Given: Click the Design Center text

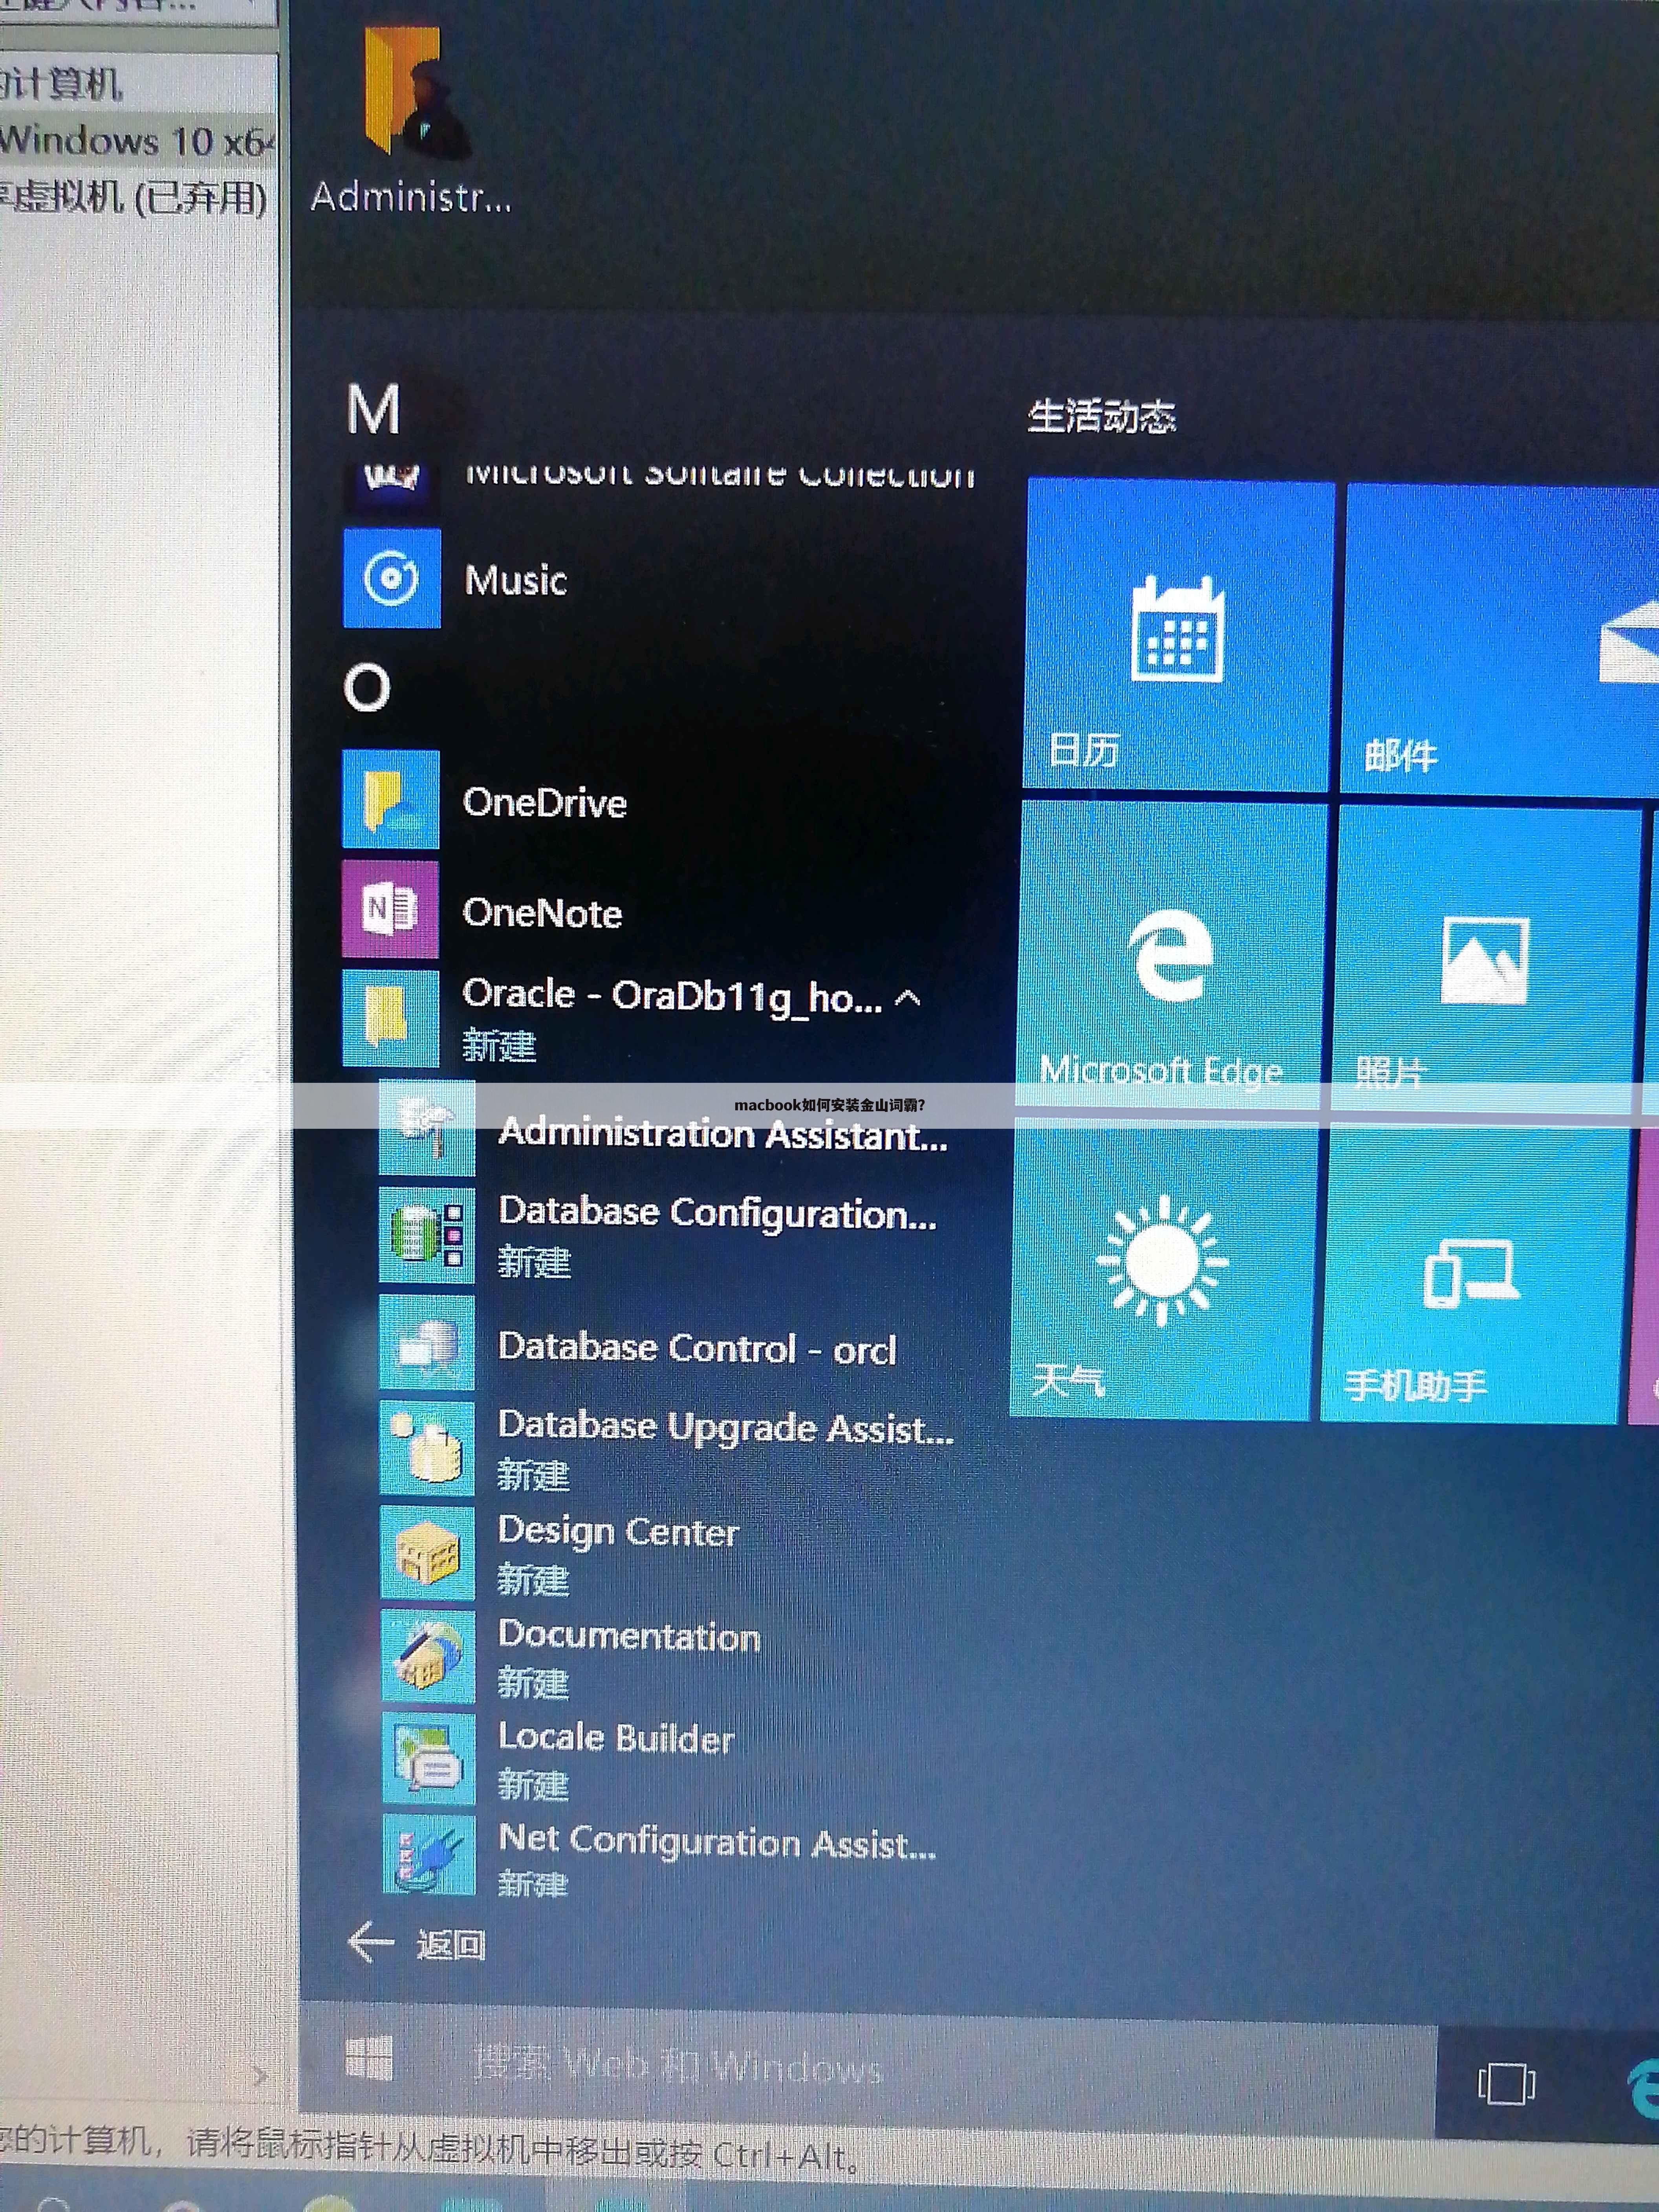Looking at the screenshot, I should pyautogui.click(x=619, y=1532).
